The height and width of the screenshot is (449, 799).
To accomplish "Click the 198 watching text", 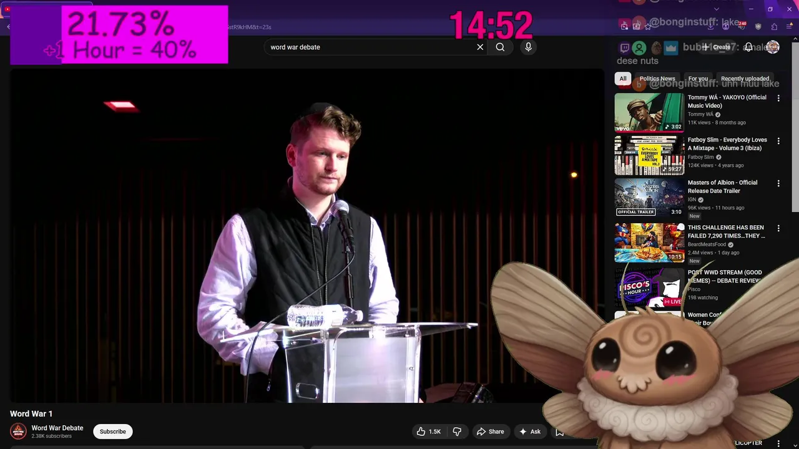I will tap(703, 297).
